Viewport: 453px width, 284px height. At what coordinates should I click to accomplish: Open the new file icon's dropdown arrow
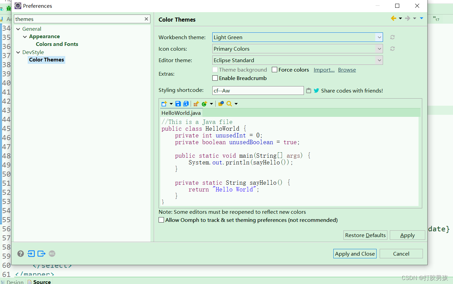click(171, 104)
